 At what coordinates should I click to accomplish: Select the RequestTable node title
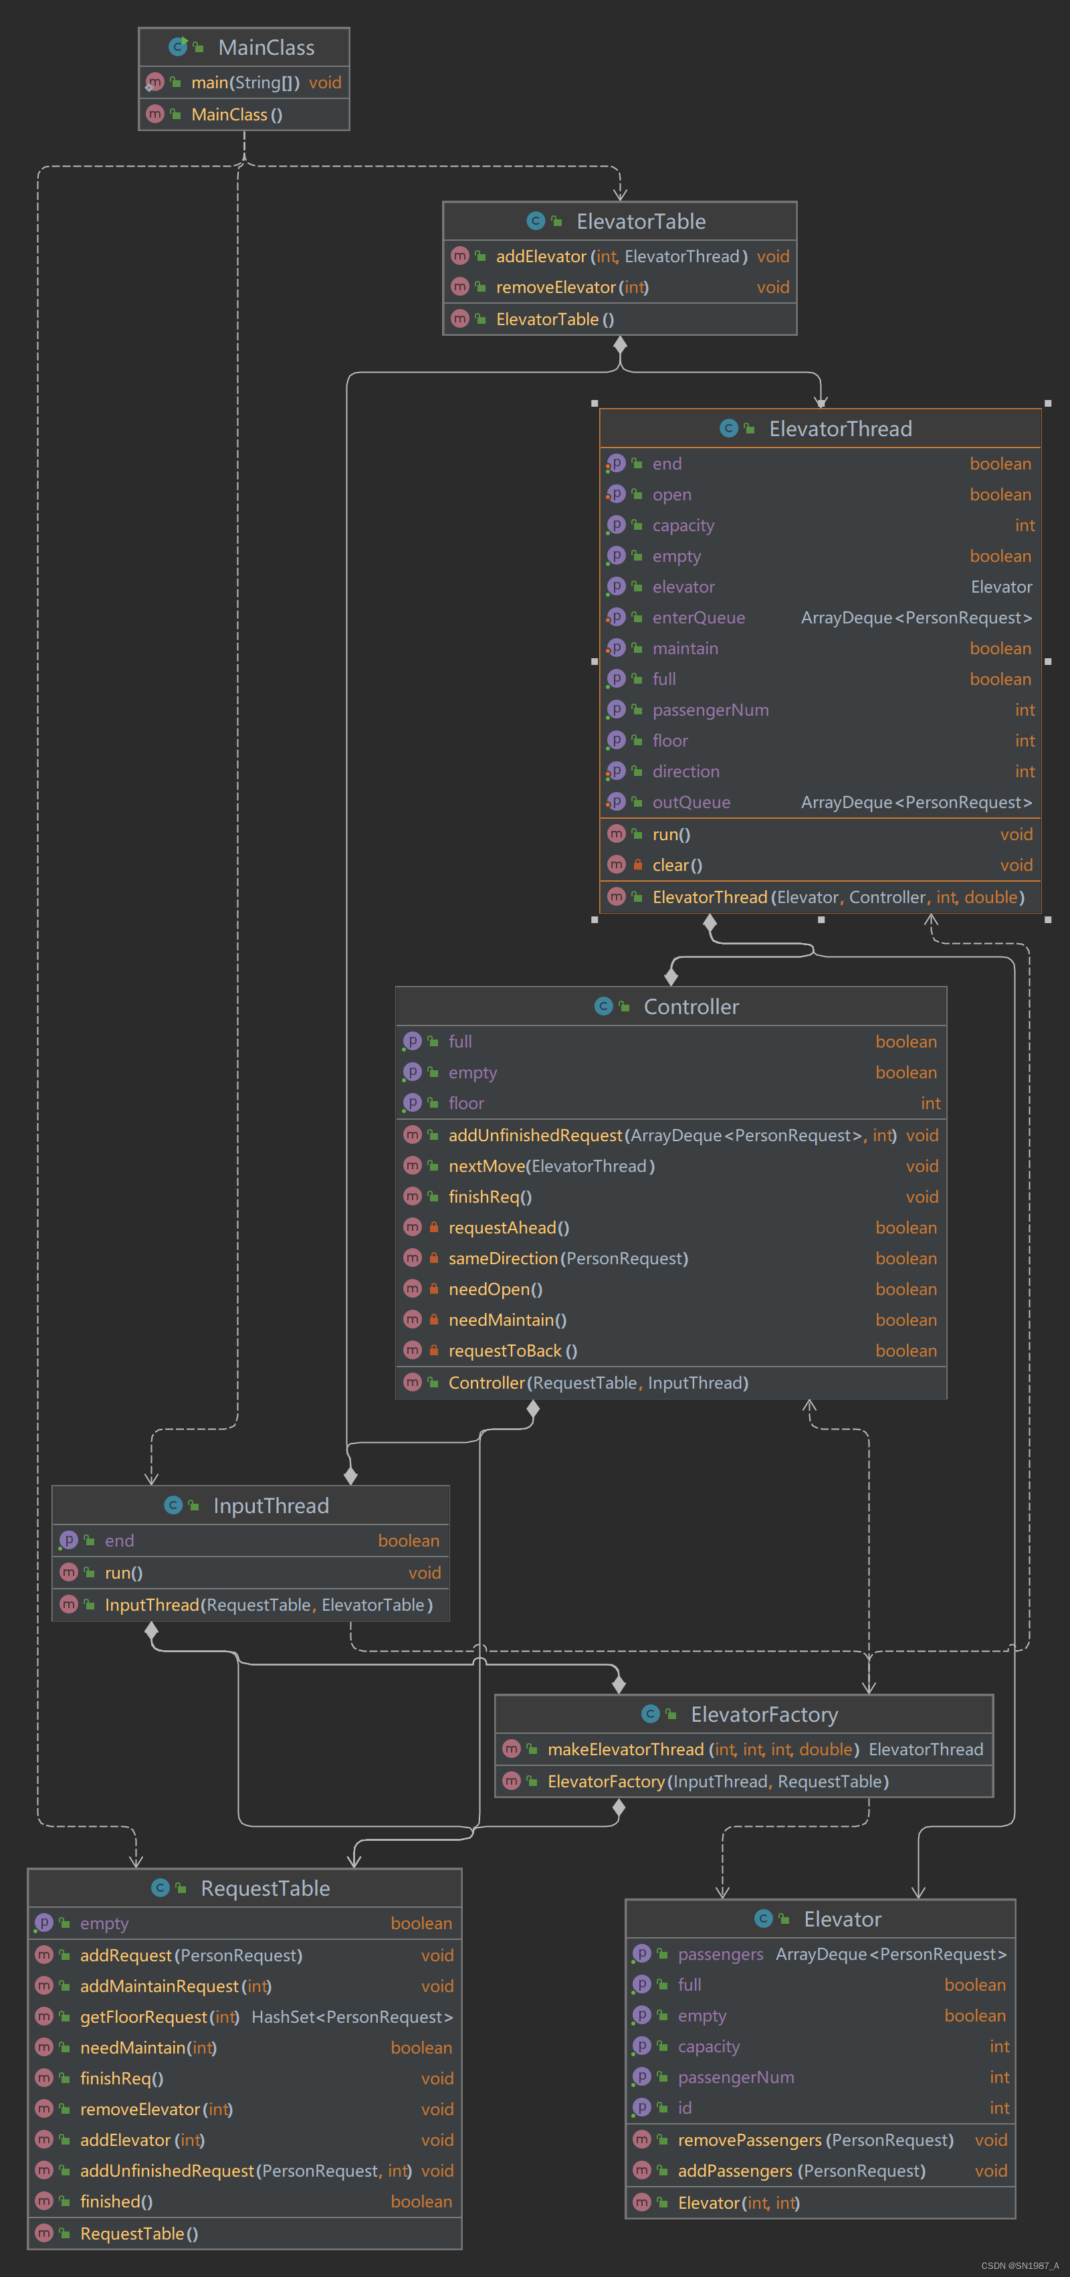(265, 1889)
